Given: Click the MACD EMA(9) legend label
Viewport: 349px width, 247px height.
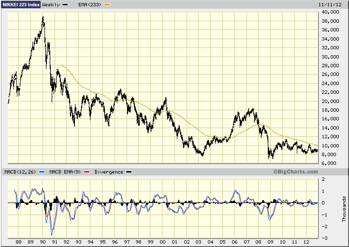Looking at the screenshot, I should click(65, 172).
